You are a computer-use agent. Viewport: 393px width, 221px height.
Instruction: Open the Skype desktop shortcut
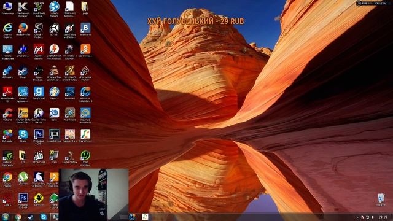click(x=23, y=136)
